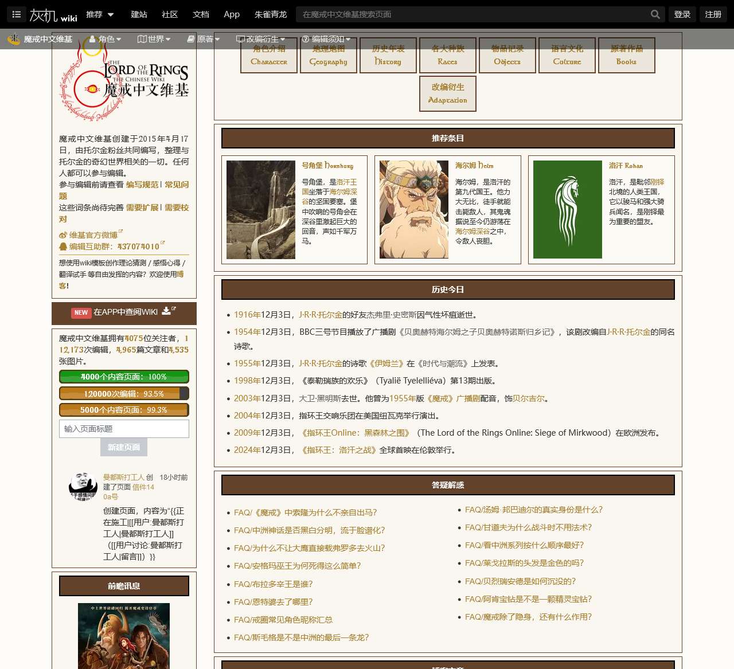The image size is (734, 669).
Task: Open the Hornburg castle thumbnail
Action: [261, 210]
